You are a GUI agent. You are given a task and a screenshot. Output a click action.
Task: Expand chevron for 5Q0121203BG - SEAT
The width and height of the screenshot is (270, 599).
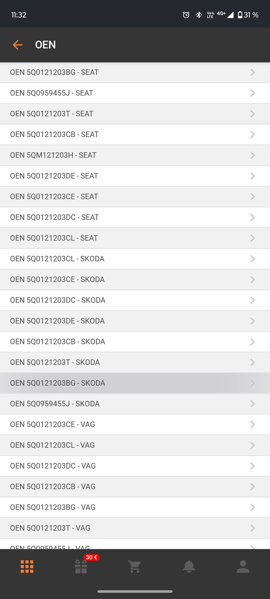(x=252, y=72)
